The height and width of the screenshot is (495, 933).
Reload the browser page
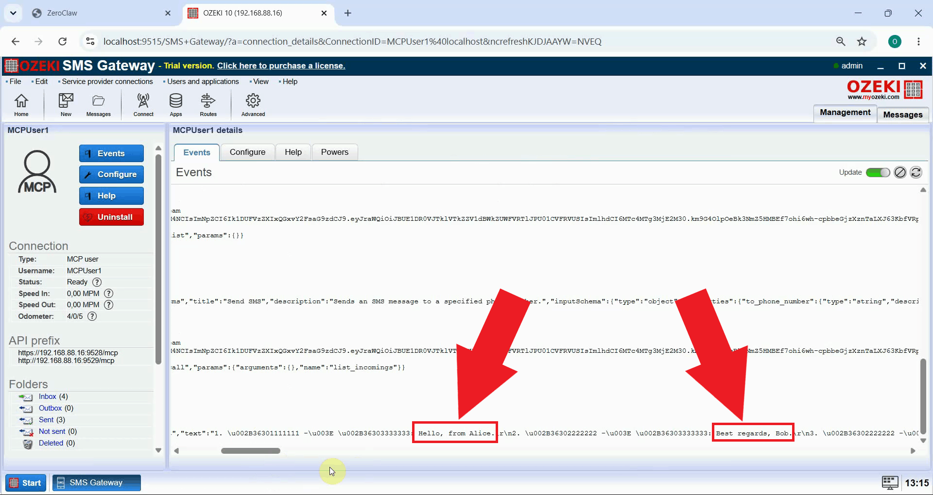coord(62,41)
